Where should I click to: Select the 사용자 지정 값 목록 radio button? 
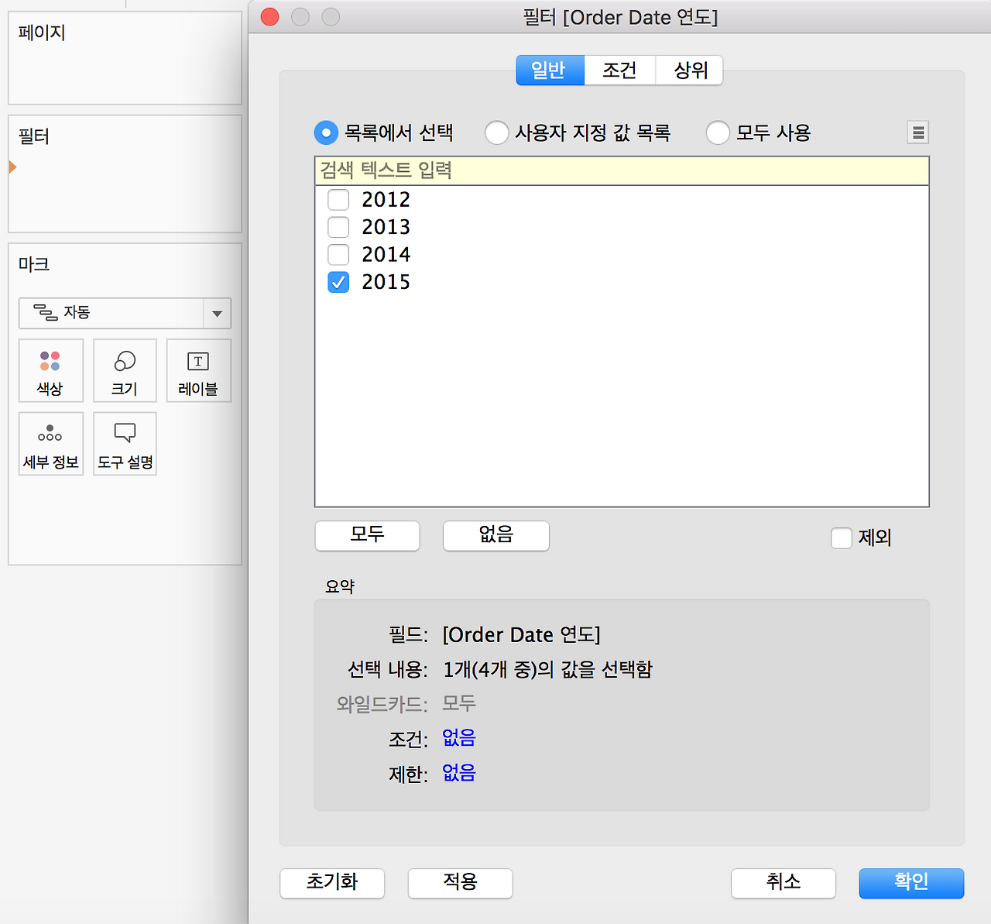(x=497, y=132)
